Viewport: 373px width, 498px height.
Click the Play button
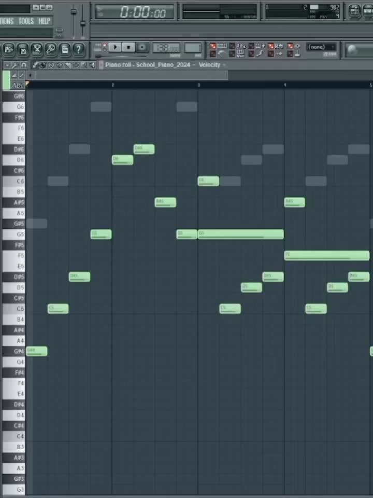click(115, 47)
